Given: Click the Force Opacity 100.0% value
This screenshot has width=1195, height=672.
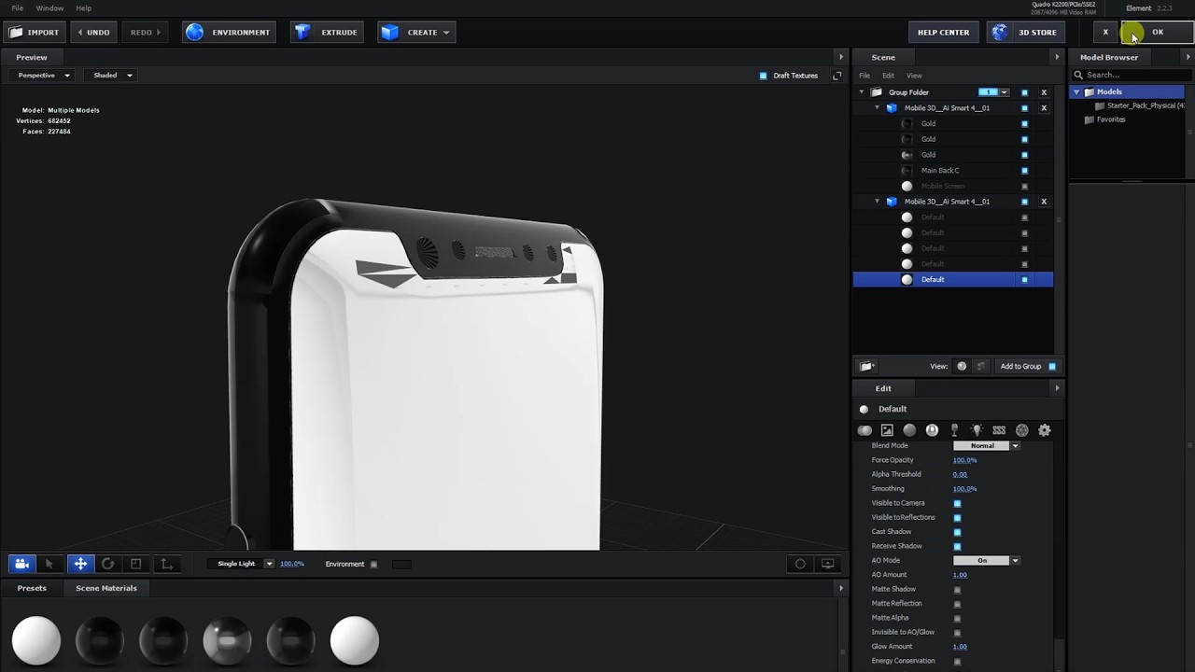Looking at the screenshot, I should click(x=964, y=460).
